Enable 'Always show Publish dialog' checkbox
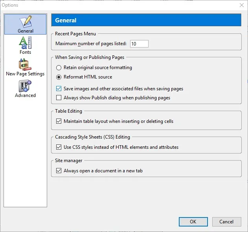This screenshot has width=248, height=232. point(59,98)
